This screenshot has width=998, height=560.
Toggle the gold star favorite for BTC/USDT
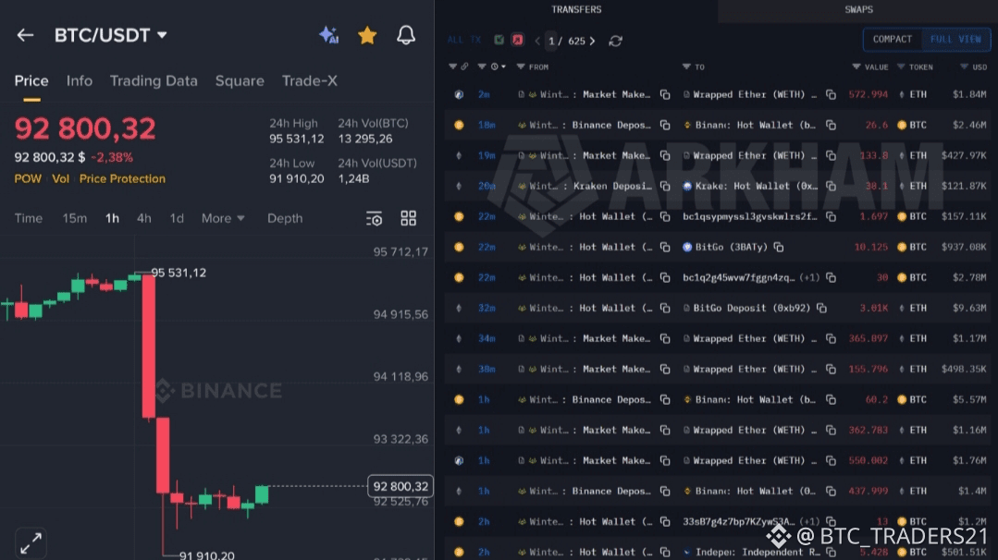[x=367, y=35]
